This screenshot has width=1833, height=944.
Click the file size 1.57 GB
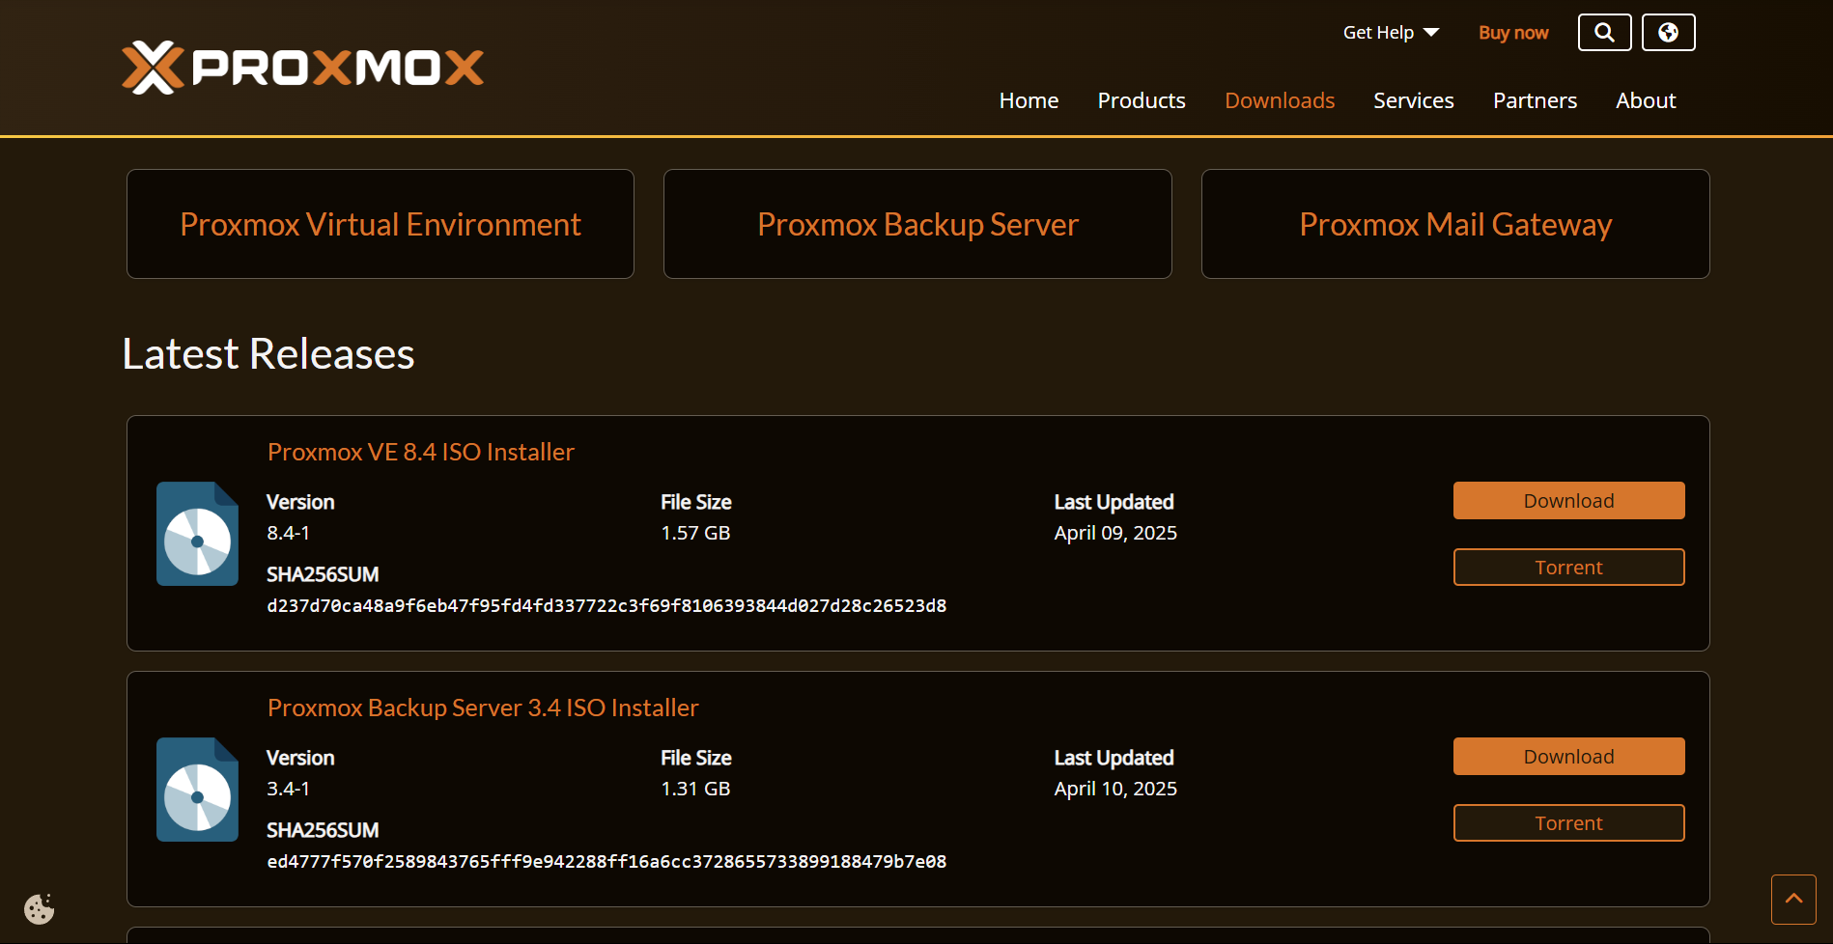695,533
